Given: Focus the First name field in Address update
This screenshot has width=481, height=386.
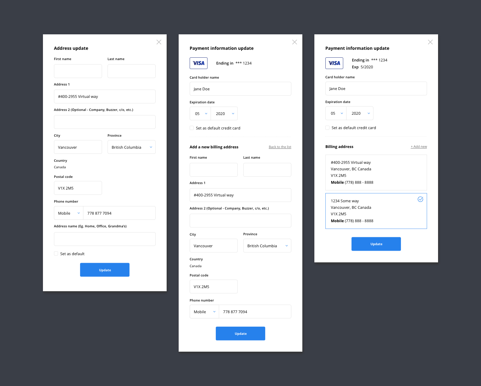Looking at the screenshot, I should (x=78, y=71).
